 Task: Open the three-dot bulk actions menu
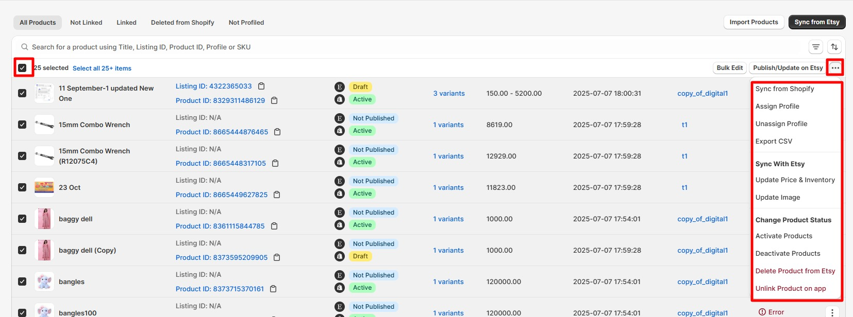tap(835, 68)
